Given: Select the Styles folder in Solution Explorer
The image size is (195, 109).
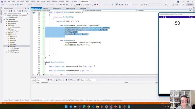Looking at the screenshot, I should pyautogui.click(x=14, y=46).
